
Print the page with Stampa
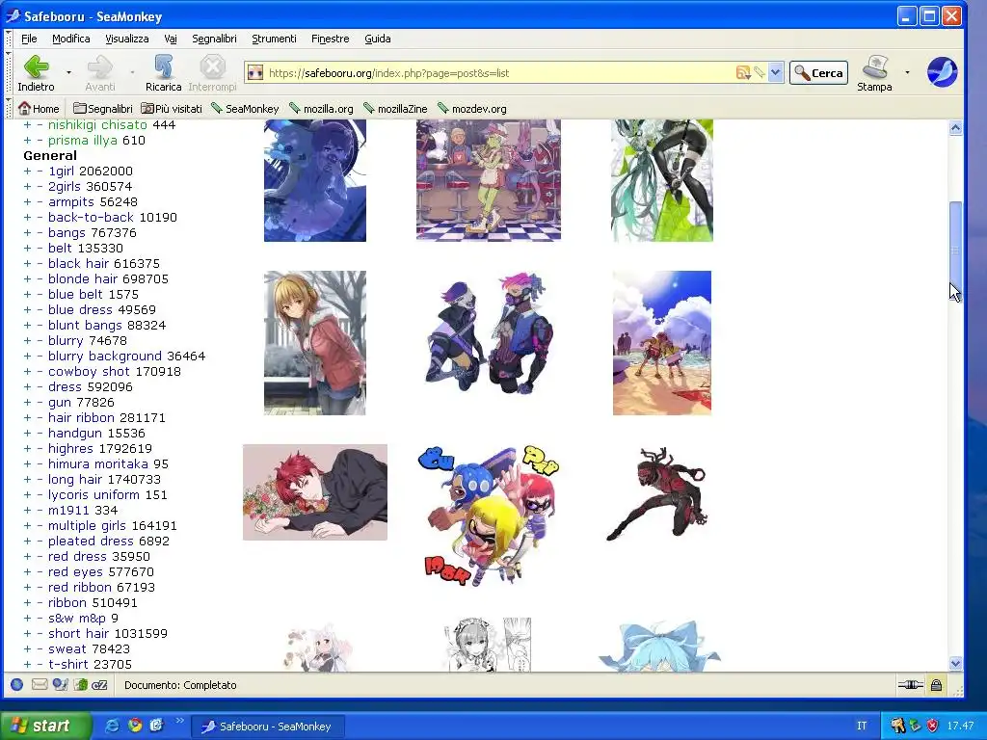tap(874, 73)
